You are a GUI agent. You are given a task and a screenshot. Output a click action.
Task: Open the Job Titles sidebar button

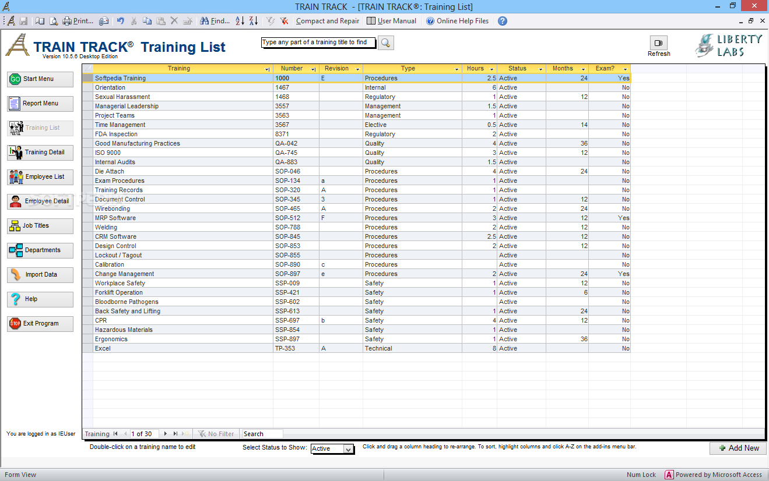(40, 226)
